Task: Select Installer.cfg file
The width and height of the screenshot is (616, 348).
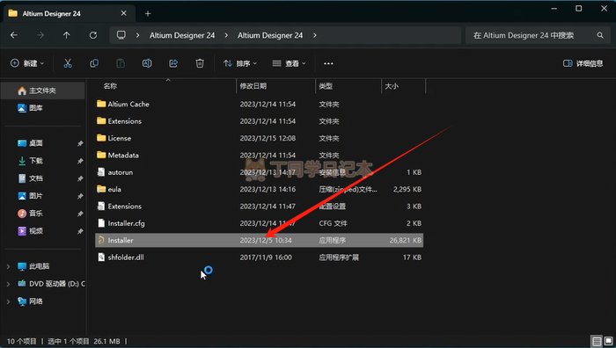Action: [x=126, y=223]
